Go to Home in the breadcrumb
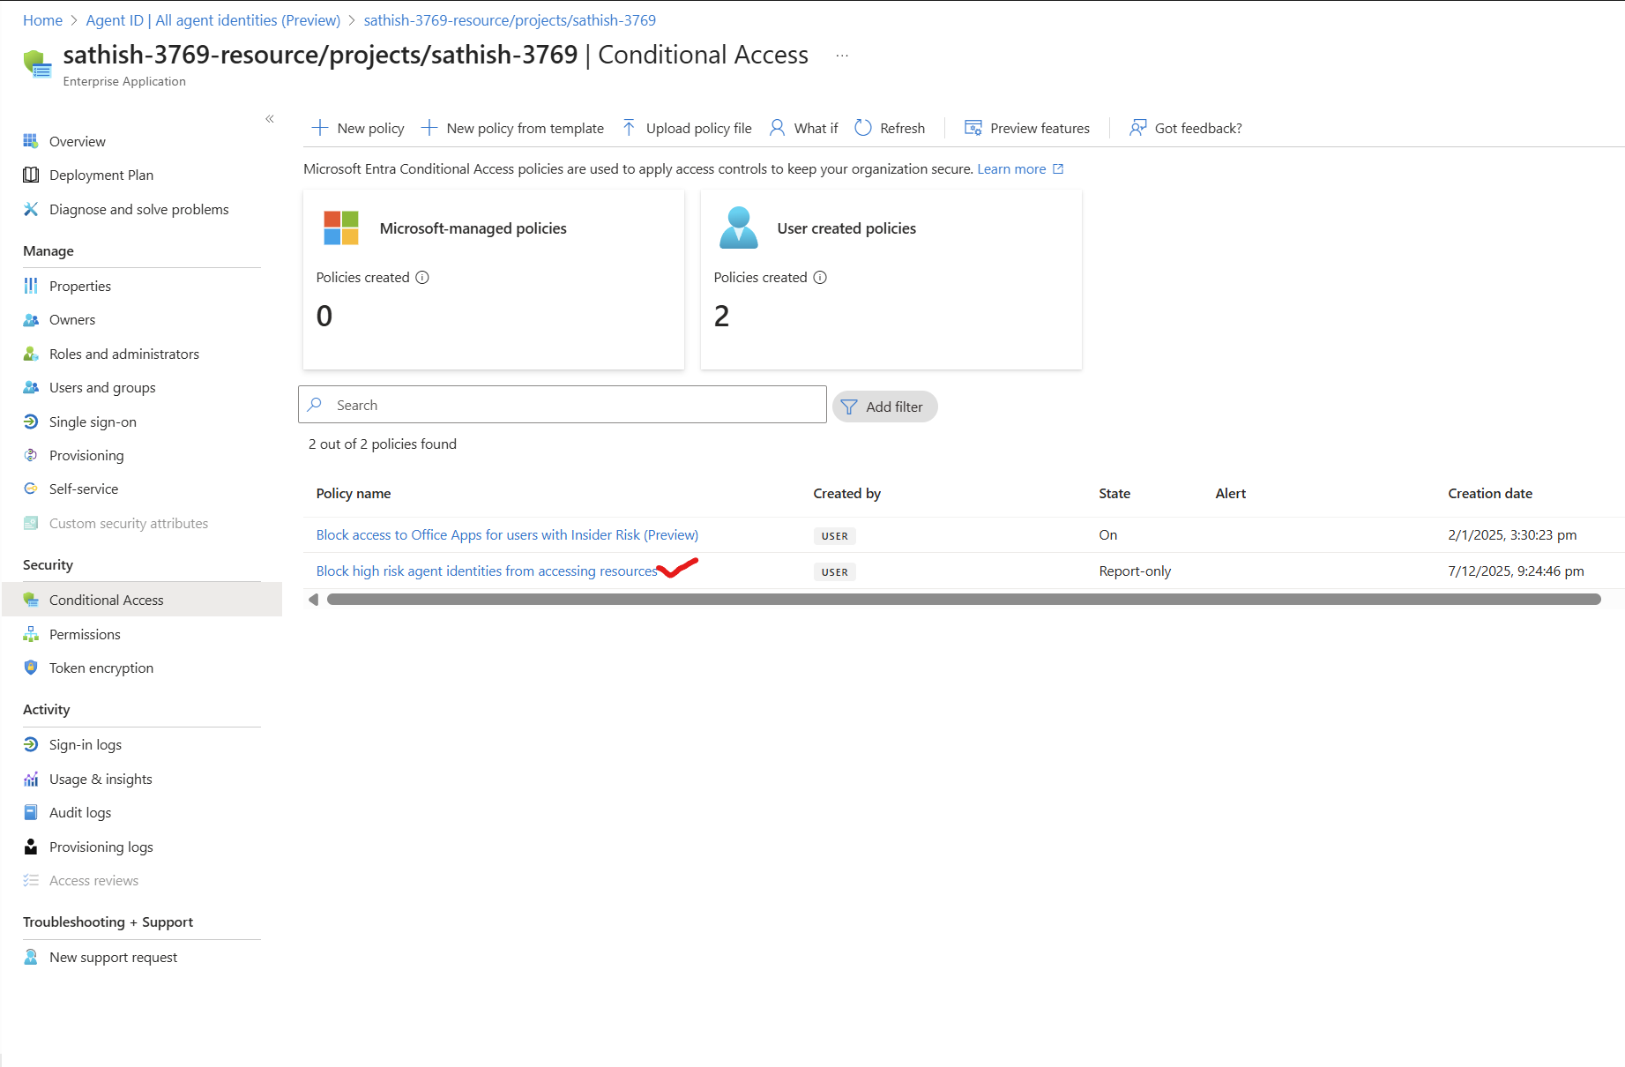This screenshot has width=1625, height=1067. [42, 20]
